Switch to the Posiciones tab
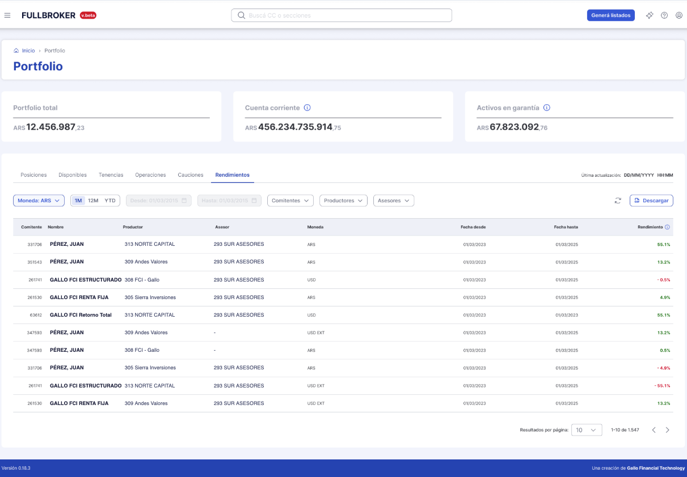Screen dimensions: 687x477 pyautogui.click(x=33, y=175)
